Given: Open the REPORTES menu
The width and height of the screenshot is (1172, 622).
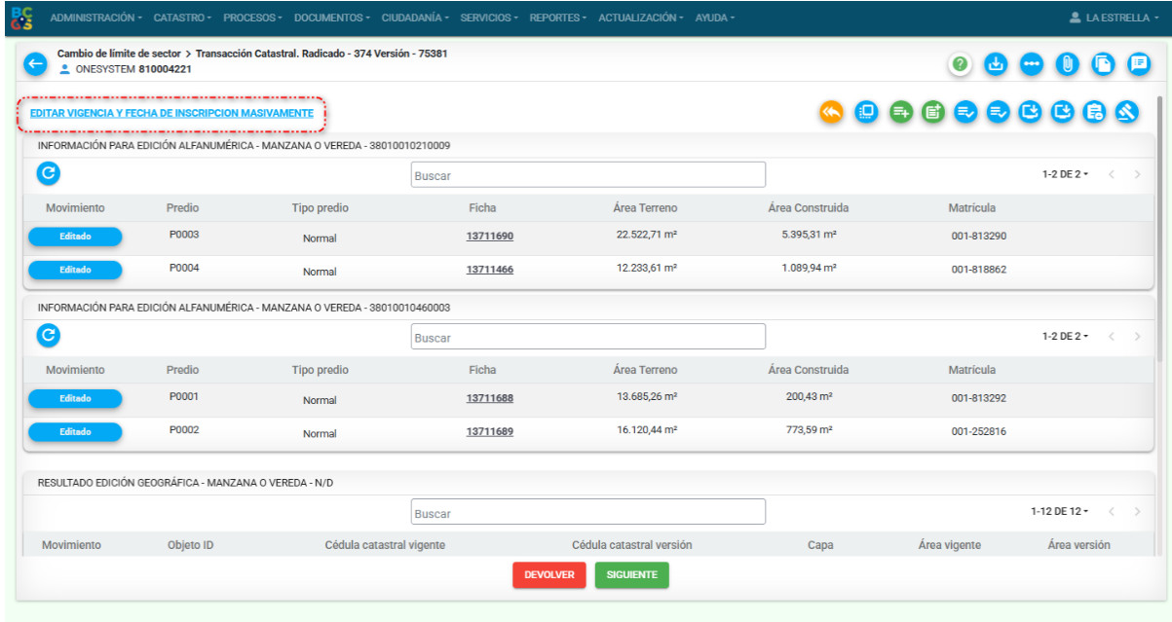Looking at the screenshot, I should 558,18.
